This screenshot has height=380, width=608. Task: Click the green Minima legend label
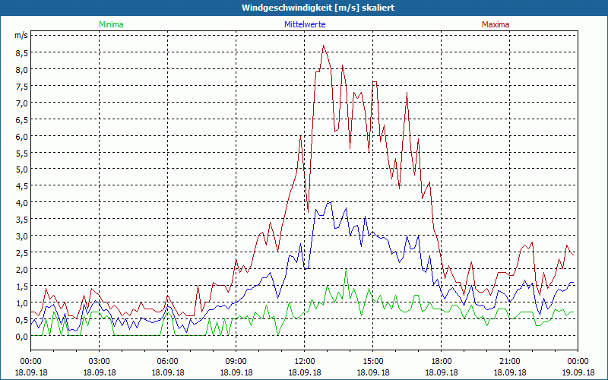click(111, 24)
